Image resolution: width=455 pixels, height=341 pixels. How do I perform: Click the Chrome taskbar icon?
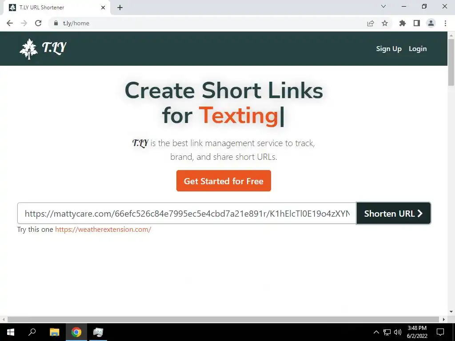coord(76,332)
